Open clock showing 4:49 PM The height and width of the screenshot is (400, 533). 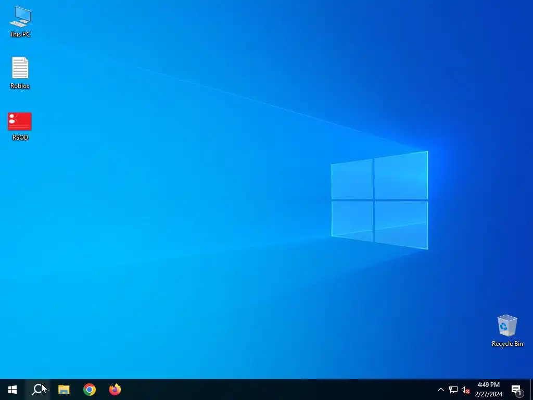coord(488,390)
